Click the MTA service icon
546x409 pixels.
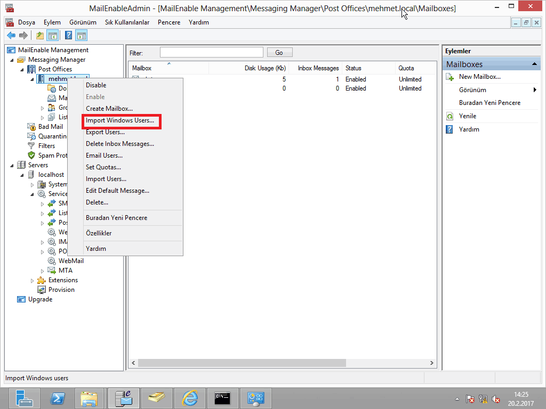pyautogui.click(x=52, y=271)
